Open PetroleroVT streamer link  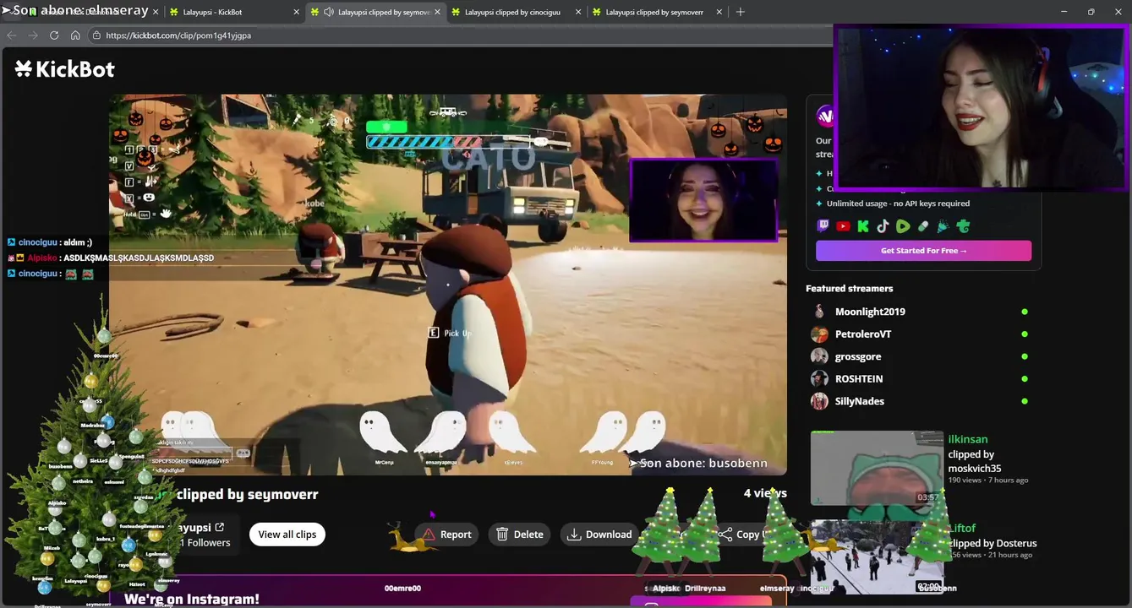click(x=863, y=334)
